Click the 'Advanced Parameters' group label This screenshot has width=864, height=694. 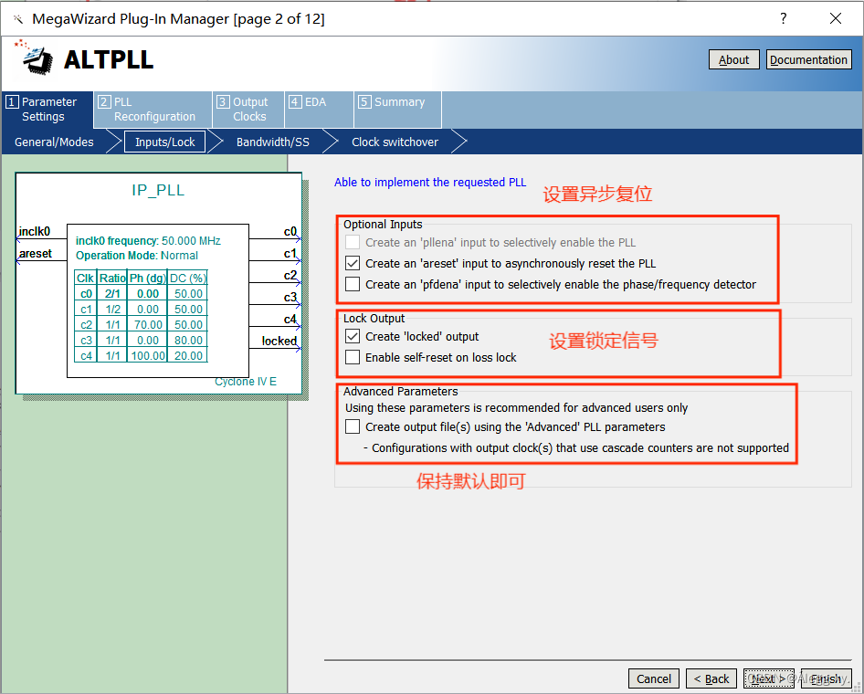click(x=400, y=391)
